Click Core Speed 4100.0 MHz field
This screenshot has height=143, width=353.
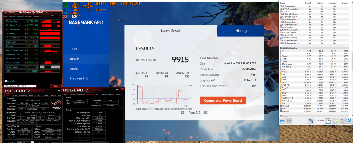point(25,129)
